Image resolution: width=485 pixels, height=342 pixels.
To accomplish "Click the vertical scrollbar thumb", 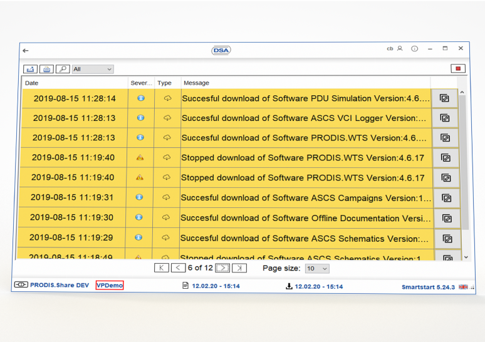I will [464, 162].
